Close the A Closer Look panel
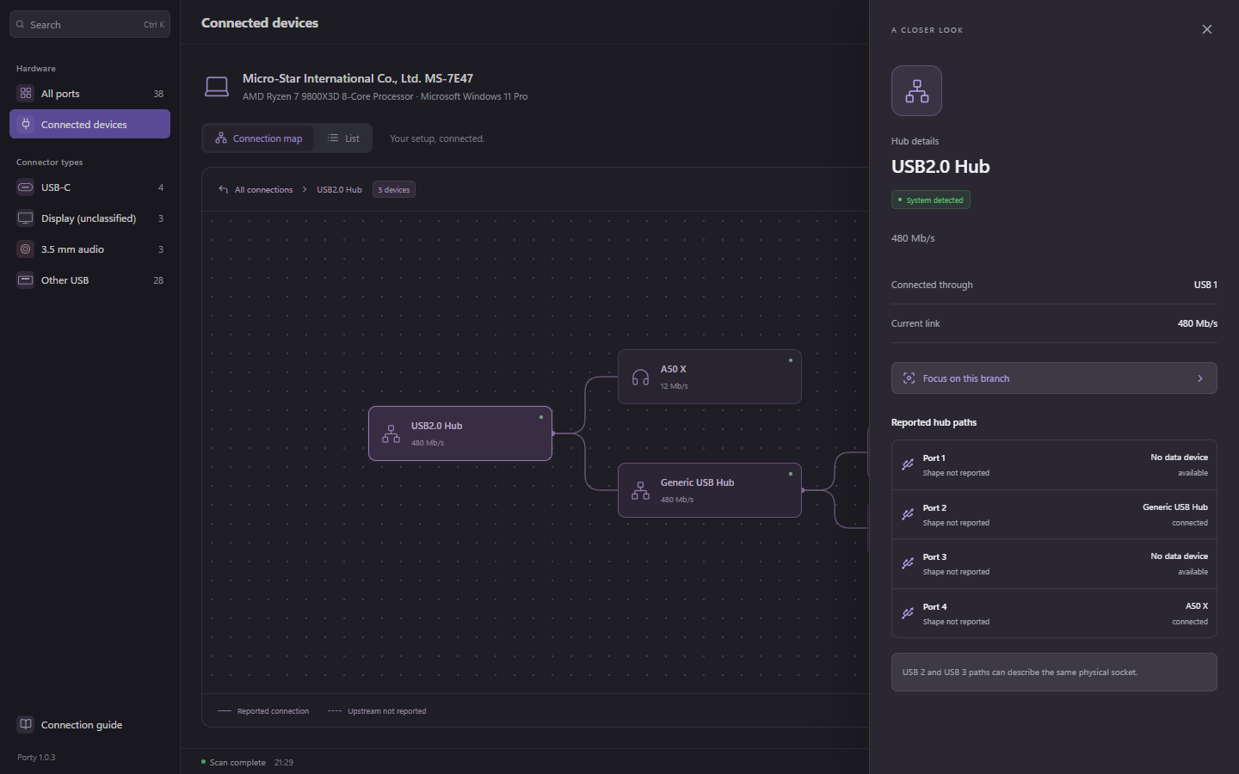The height and width of the screenshot is (774, 1239). [1207, 29]
